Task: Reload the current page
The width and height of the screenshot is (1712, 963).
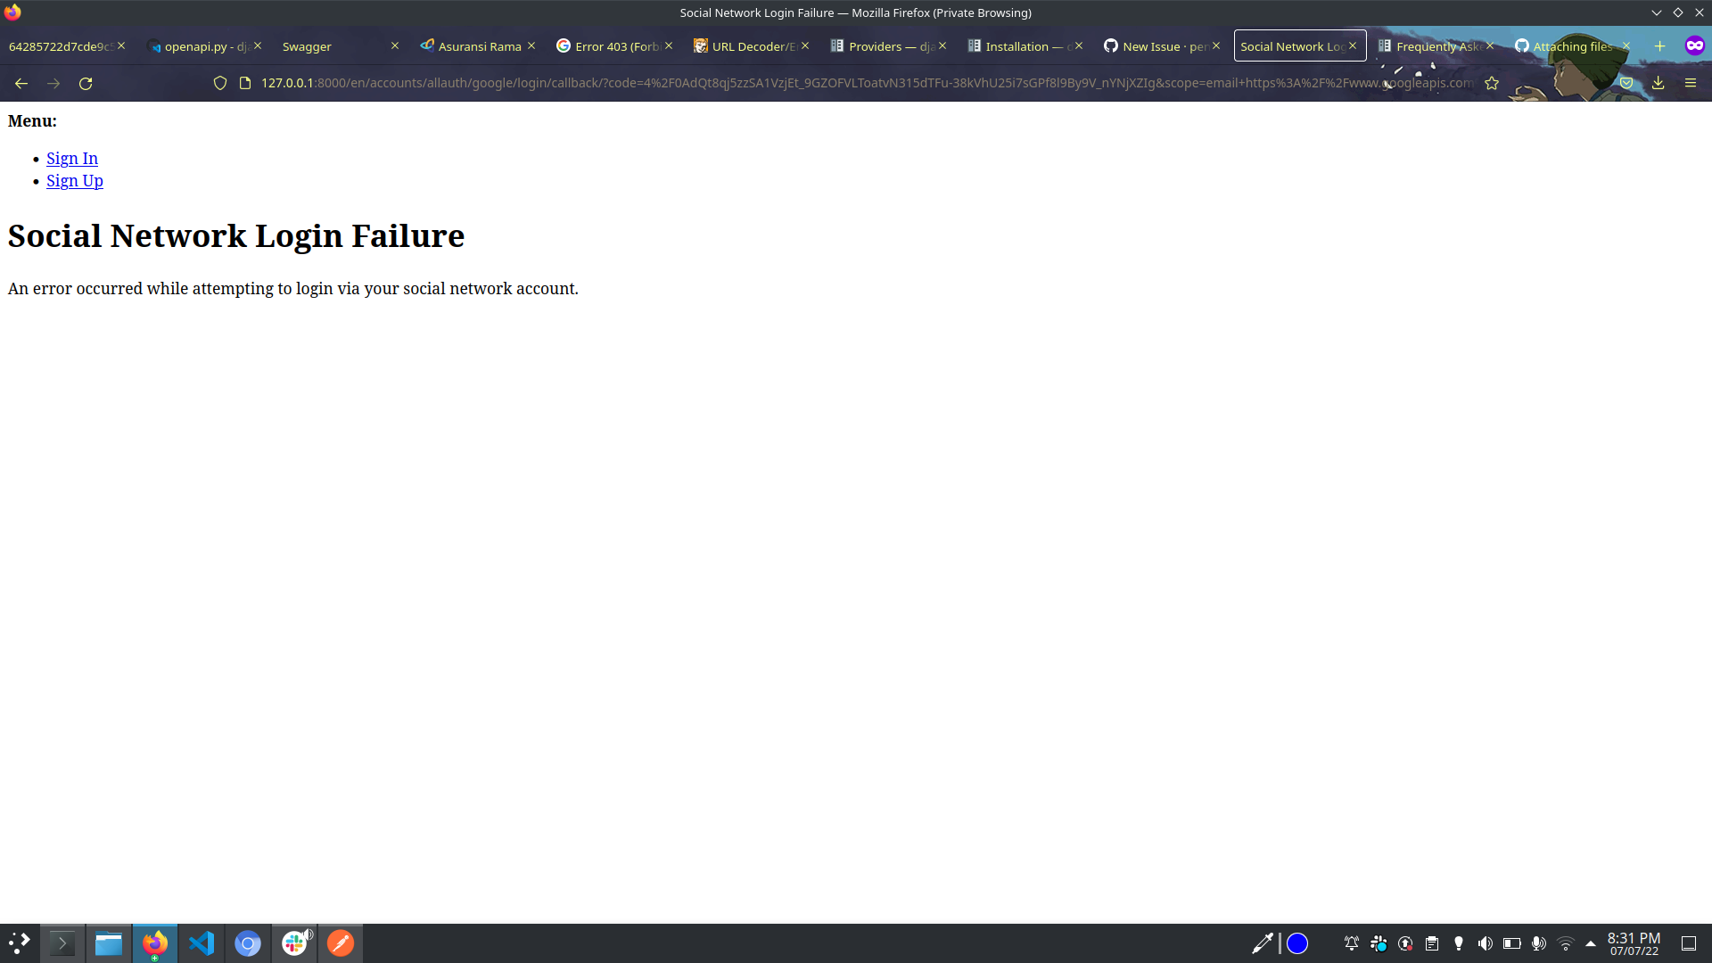Action: pos(86,83)
